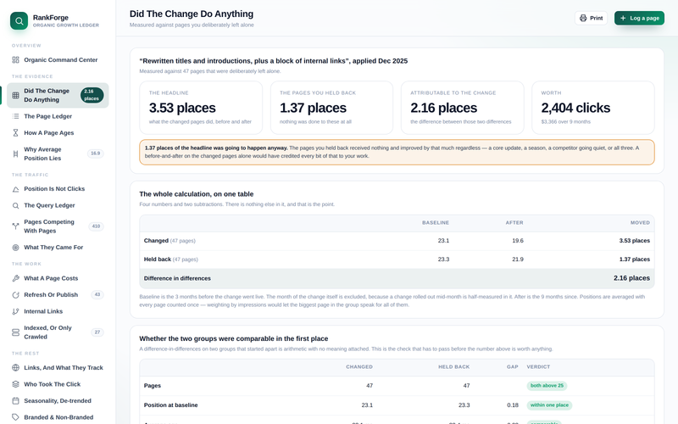
Task: Click the Print button
Action: [591, 18]
